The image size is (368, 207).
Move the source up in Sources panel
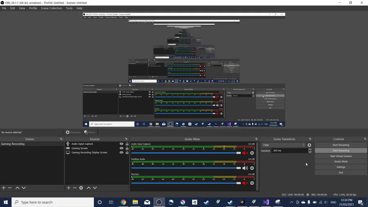tap(88, 188)
